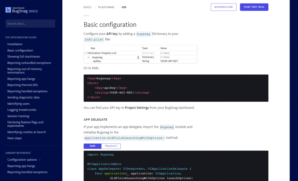The image size is (298, 181).
Task: Open Reporting out-of-memory terminations link
Action: click(25, 71)
